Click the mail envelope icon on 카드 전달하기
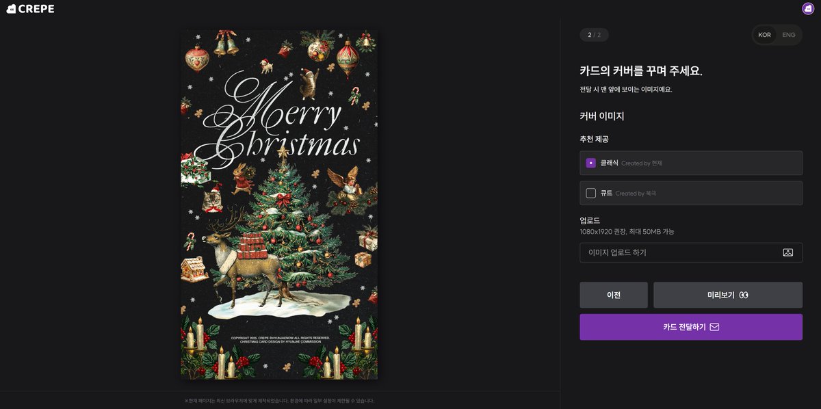The width and height of the screenshot is (821, 409). (714, 327)
